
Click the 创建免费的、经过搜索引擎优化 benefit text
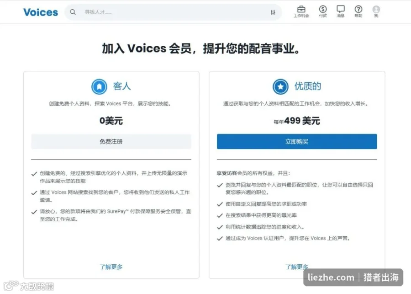(x=114, y=177)
